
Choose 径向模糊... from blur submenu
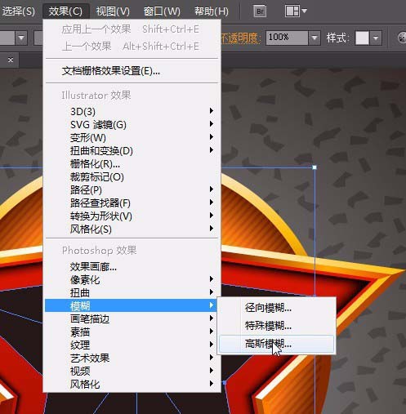277,308
